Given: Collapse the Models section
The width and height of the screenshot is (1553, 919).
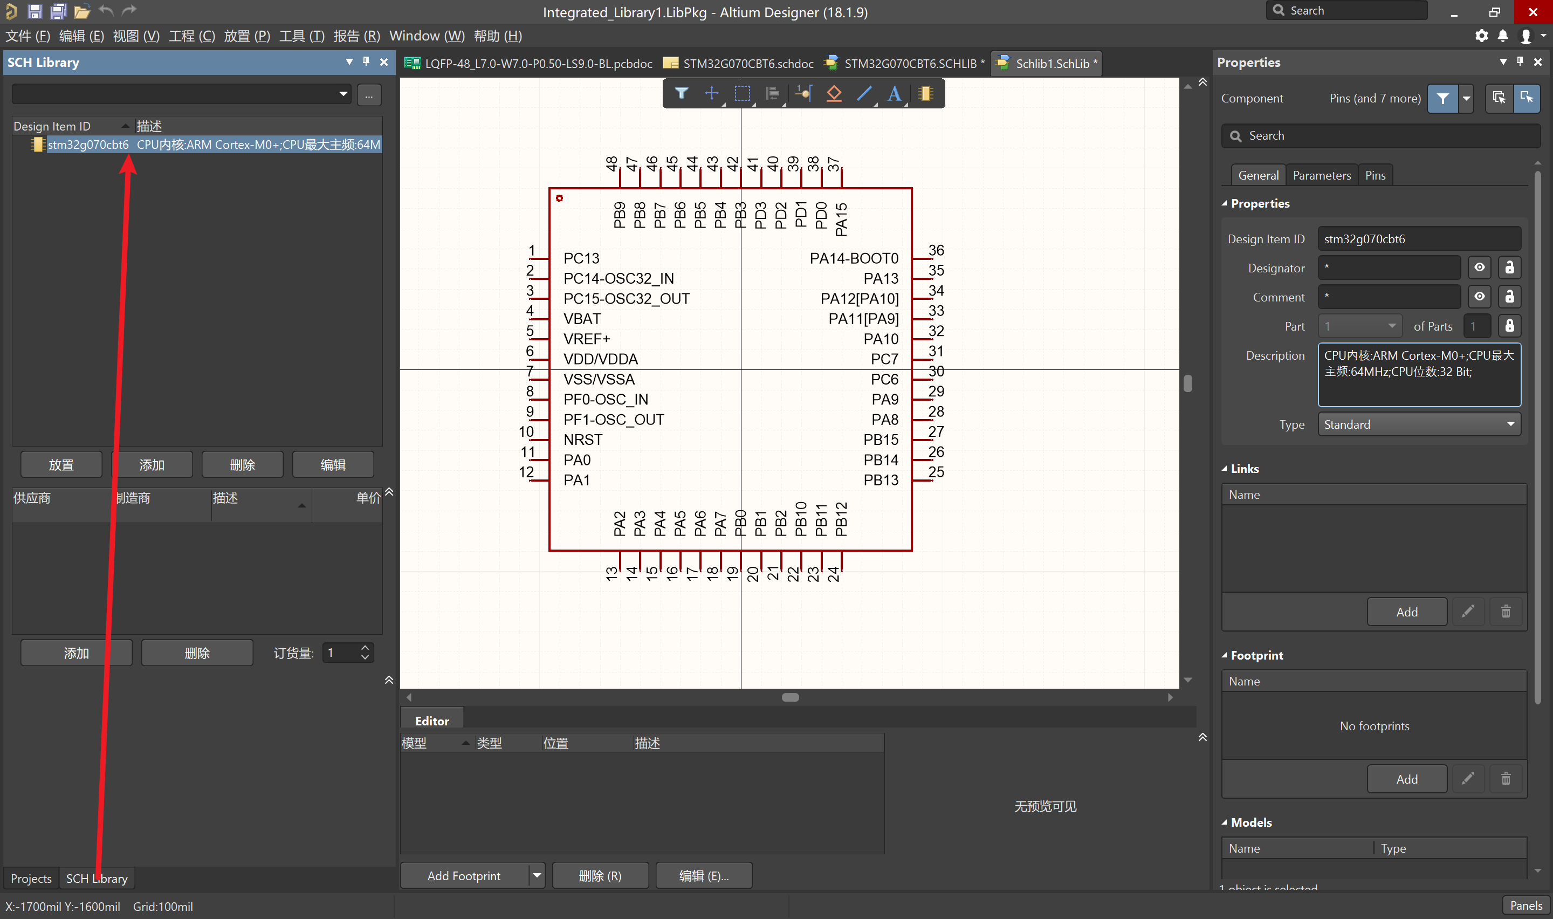Looking at the screenshot, I should coord(1224,822).
